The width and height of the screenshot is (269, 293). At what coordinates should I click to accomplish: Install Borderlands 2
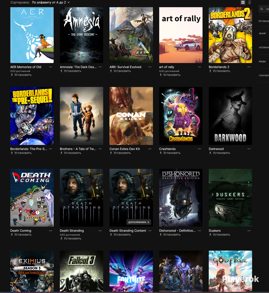click(x=220, y=71)
